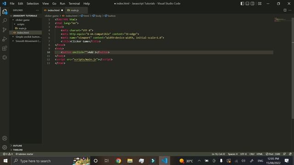Click the feedback icon in status bar
The height and width of the screenshot is (165, 294).
click(284, 154)
